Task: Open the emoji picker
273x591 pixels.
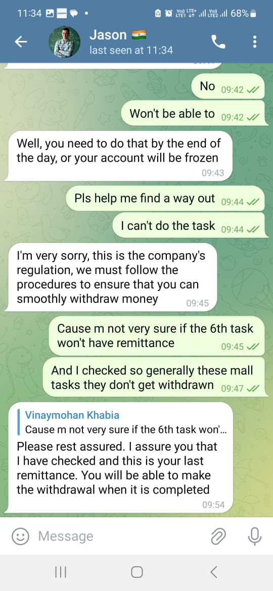Action: (20, 536)
